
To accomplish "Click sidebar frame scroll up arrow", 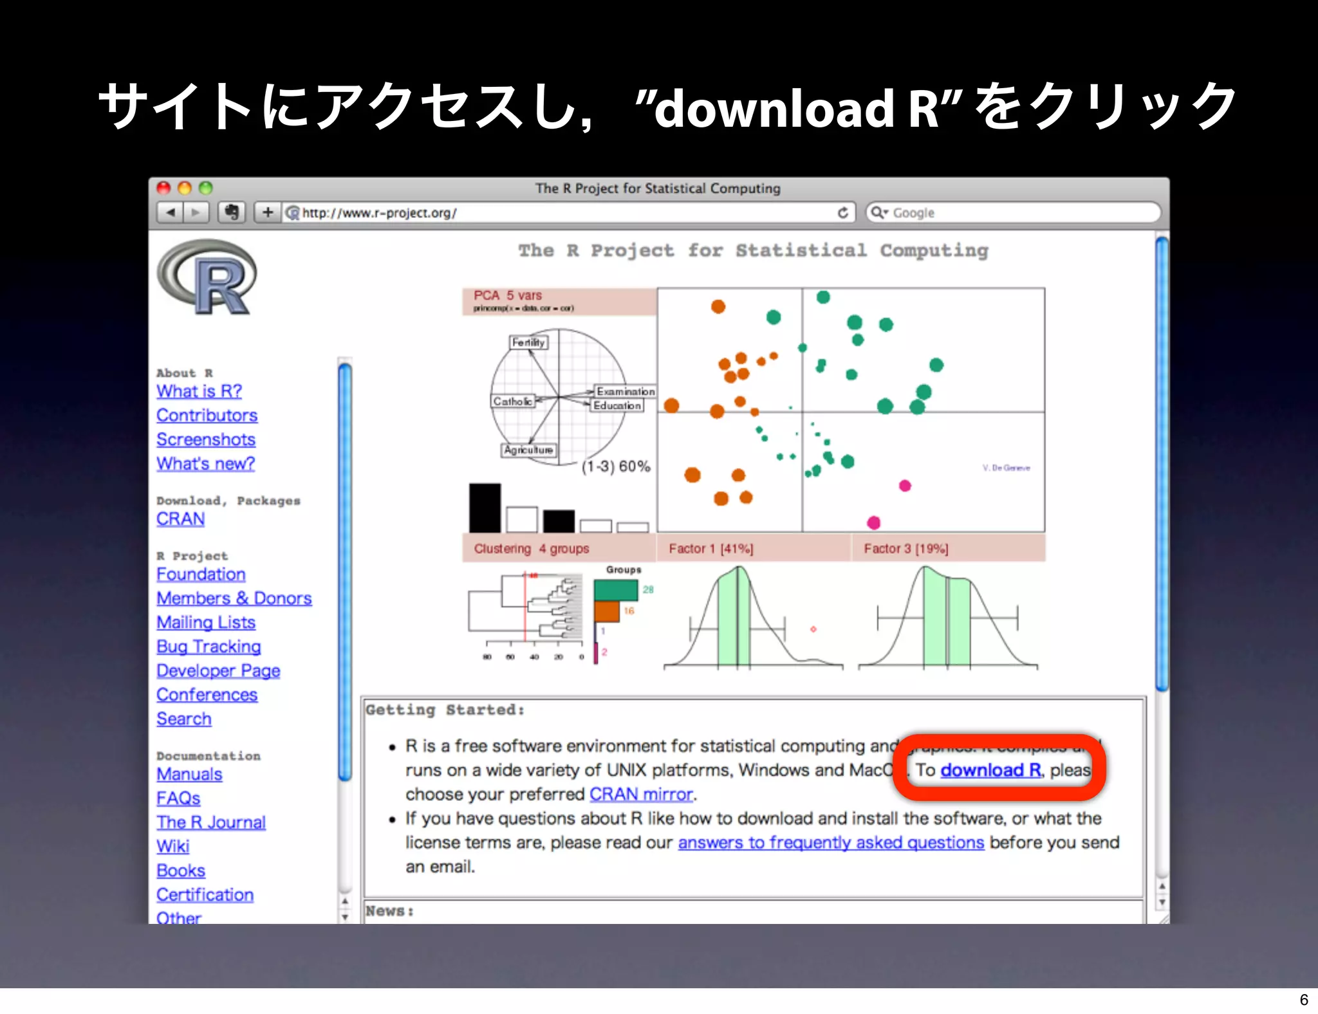I will 345,902.
